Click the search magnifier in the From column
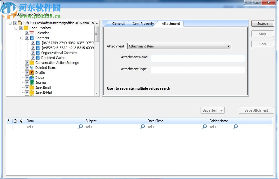Image resolution: width=279 pixels, height=179 pixels. [81, 127]
